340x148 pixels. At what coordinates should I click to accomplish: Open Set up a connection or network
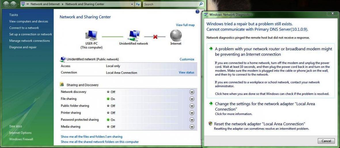31,34
